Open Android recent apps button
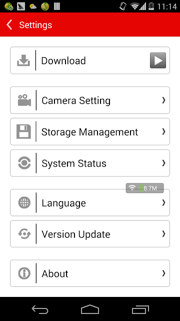The image size is (180, 321). pyautogui.click(x=140, y=309)
